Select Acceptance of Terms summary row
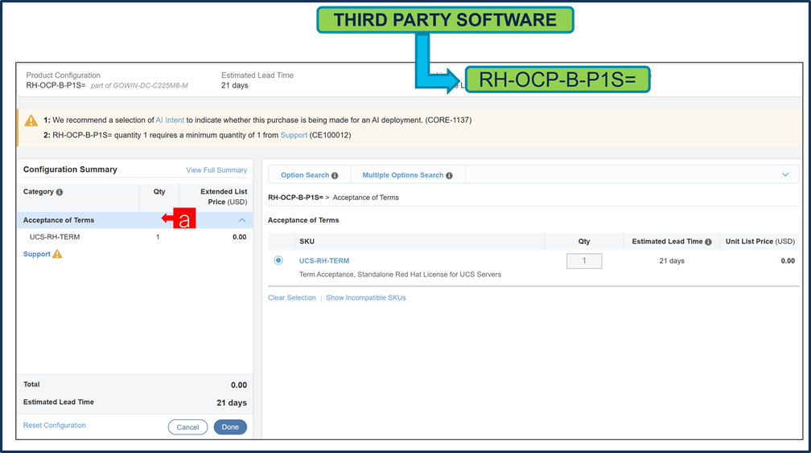 [x=135, y=220]
